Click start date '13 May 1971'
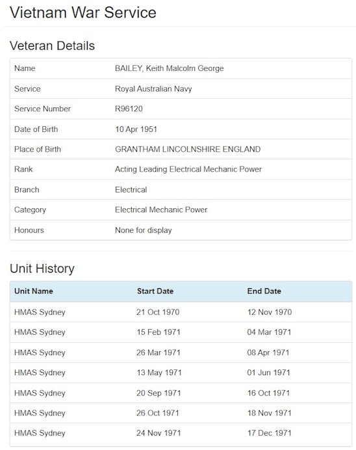The image size is (356, 450). (159, 373)
